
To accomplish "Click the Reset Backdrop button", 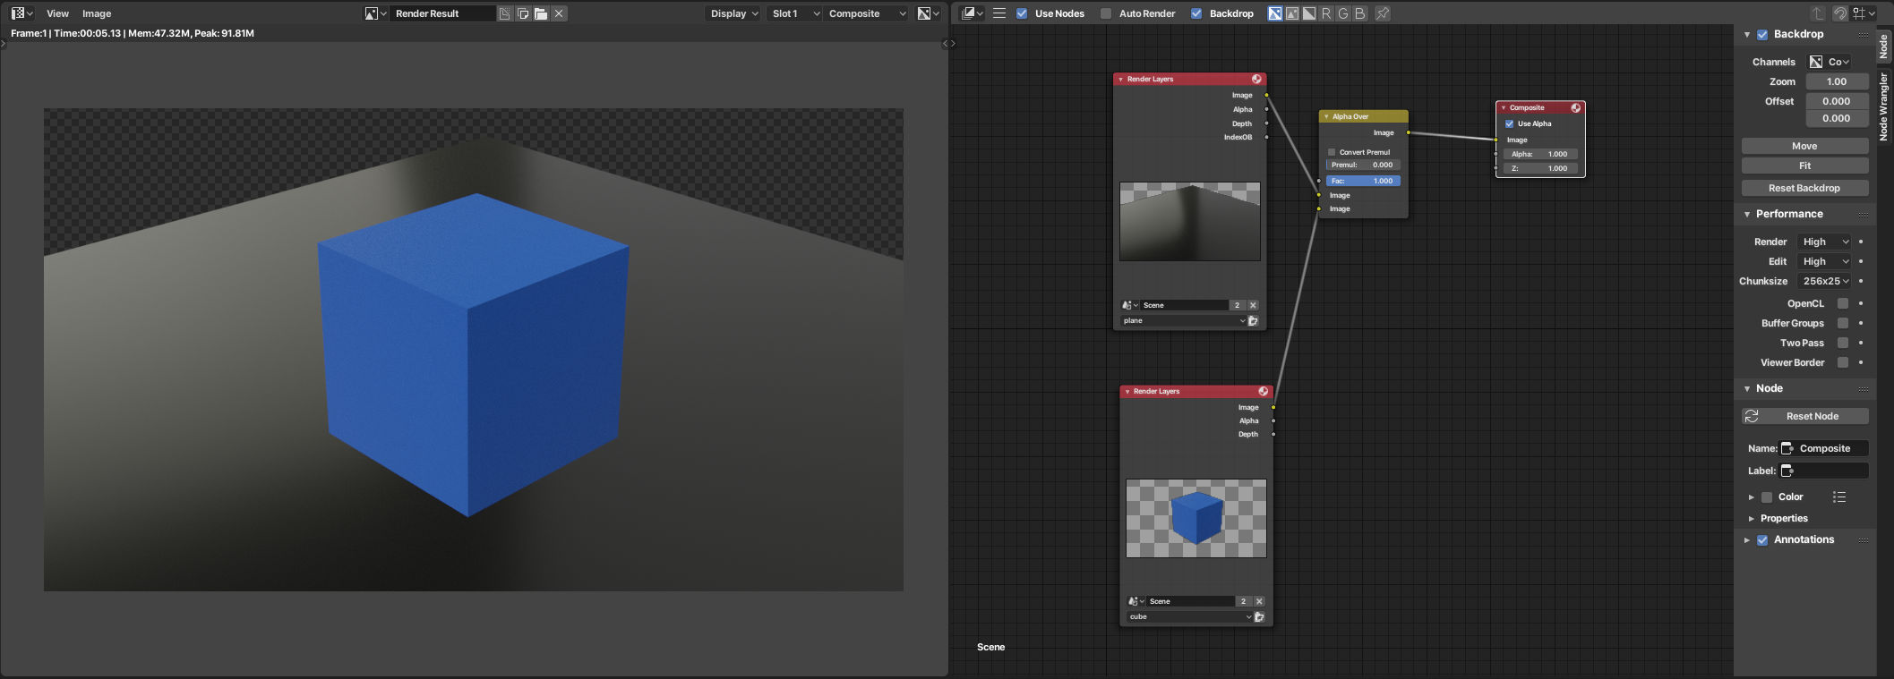I will click(x=1804, y=188).
